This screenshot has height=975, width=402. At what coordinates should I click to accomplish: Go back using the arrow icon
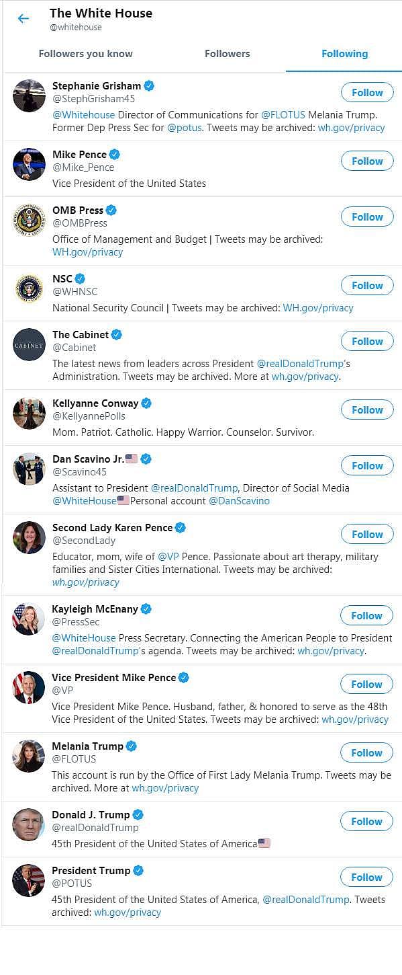[23, 19]
